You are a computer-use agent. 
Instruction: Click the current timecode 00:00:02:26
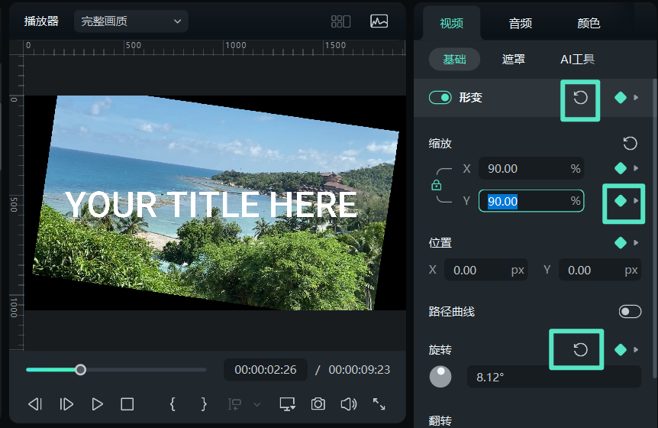(x=265, y=370)
